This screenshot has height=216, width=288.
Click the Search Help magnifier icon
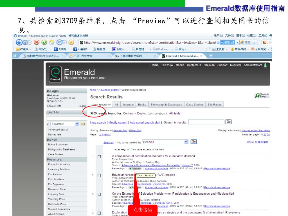[x=257, y=96]
